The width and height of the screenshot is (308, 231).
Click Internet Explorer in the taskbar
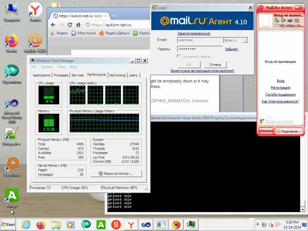[26, 224]
